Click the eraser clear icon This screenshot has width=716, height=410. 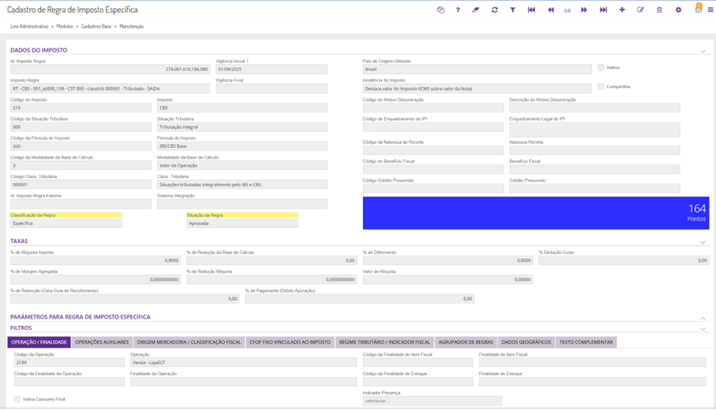(x=475, y=10)
